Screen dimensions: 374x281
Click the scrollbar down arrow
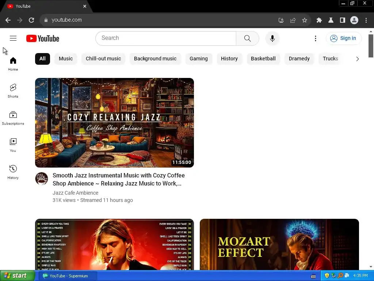[x=371, y=267]
